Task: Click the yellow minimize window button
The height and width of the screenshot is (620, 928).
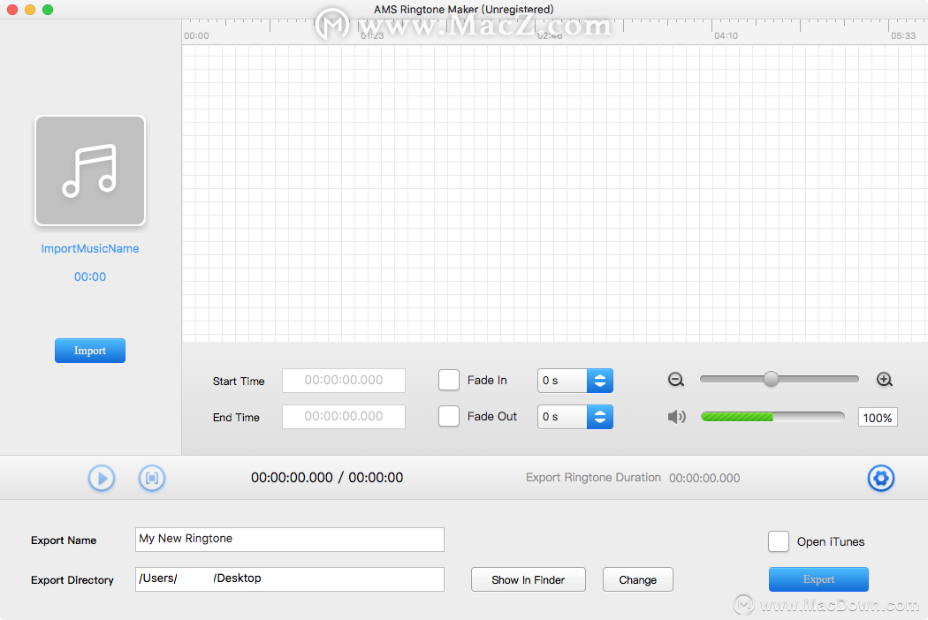Action: [30, 10]
